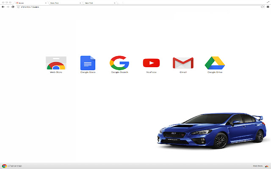Reload the current page
This screenshot has height=169, width=271.
13,7
